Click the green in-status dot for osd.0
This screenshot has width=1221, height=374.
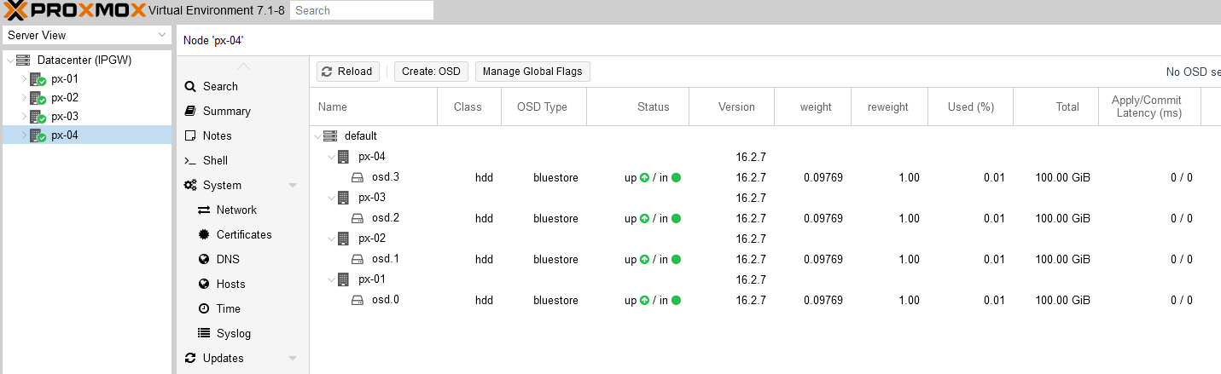point(676,301)
